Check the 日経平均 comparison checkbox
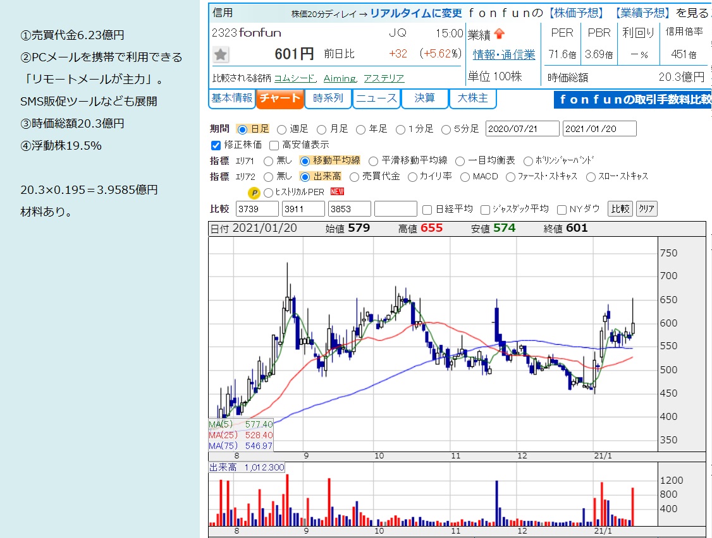 pyautogui.click(x=427, y=210)
